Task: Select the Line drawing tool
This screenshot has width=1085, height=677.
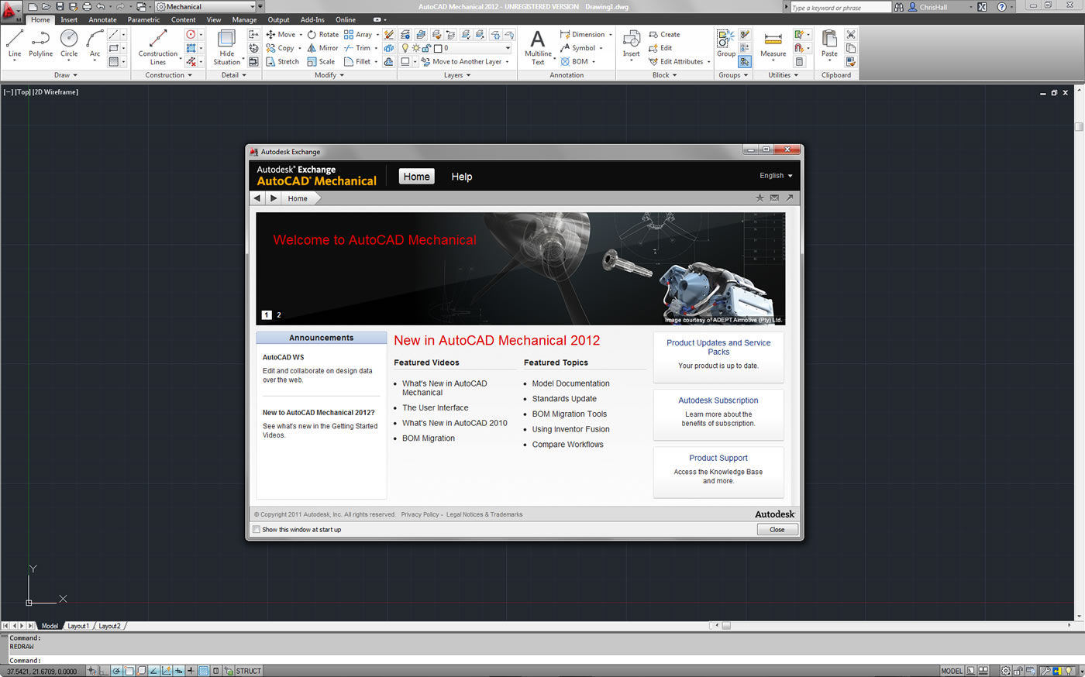Action: pyautogui.click(x=15, y=43)
